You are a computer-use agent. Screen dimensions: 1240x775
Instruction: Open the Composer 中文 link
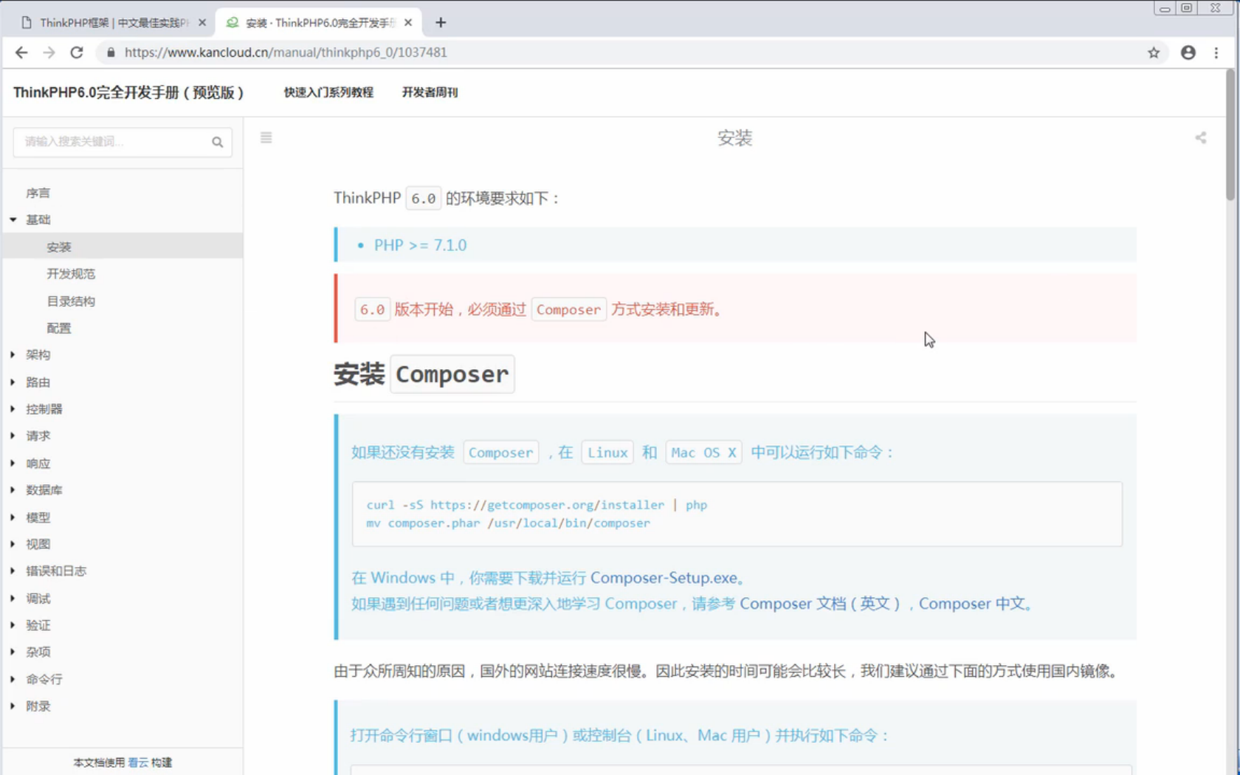(x=972, y=604)
